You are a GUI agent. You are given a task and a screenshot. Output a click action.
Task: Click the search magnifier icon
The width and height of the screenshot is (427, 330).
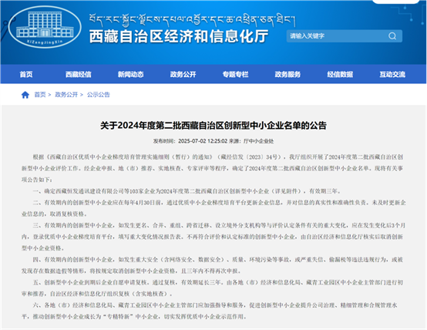pyautogui.click(x=392, y=36)
